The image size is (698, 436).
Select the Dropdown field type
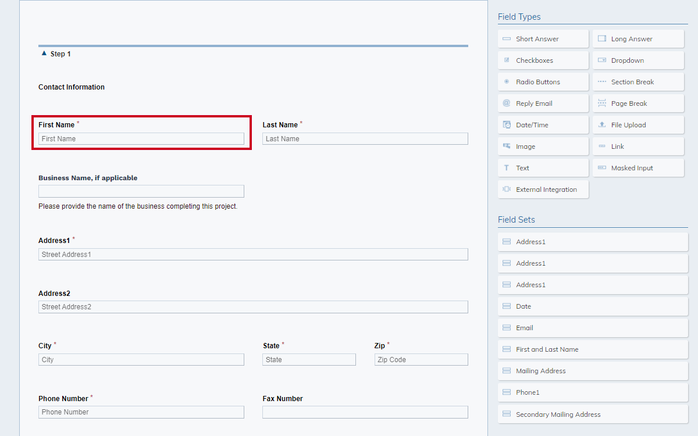(639, 60)
